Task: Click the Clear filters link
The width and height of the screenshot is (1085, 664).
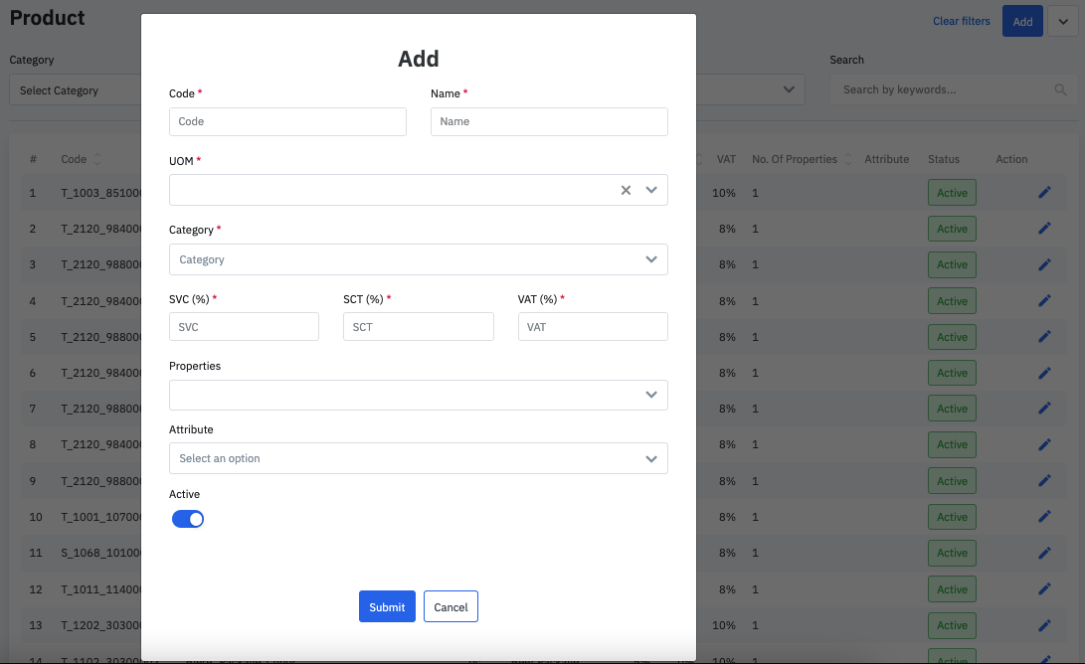Action: 961,22
